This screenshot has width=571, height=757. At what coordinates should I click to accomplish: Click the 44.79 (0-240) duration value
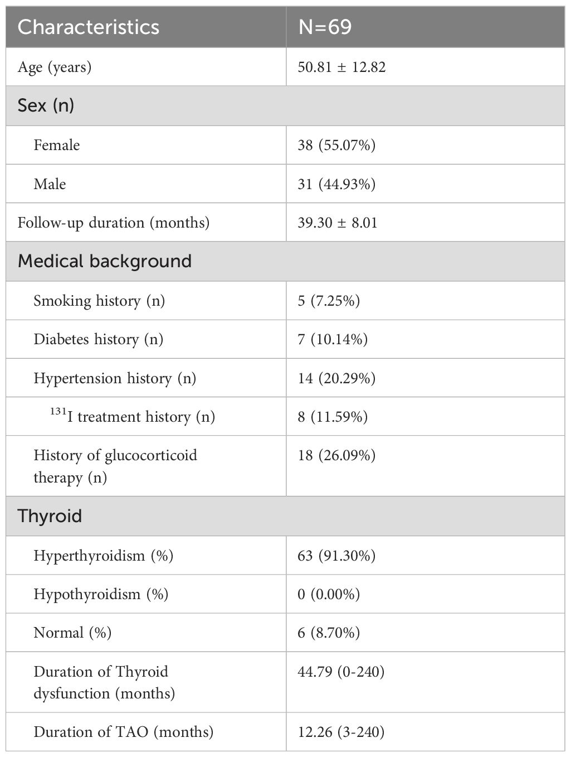click(x=341, y=671)
